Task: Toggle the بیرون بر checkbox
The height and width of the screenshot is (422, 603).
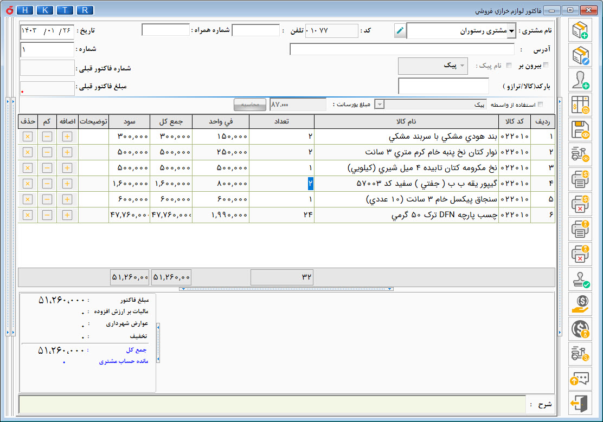Action: click(546, 65)
